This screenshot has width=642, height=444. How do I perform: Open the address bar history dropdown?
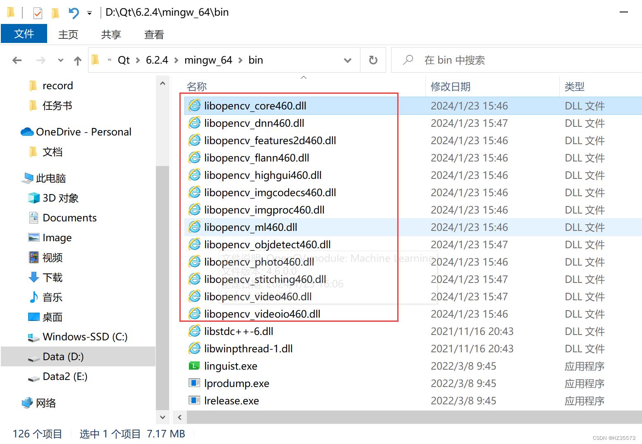click(x=348, y=60)
